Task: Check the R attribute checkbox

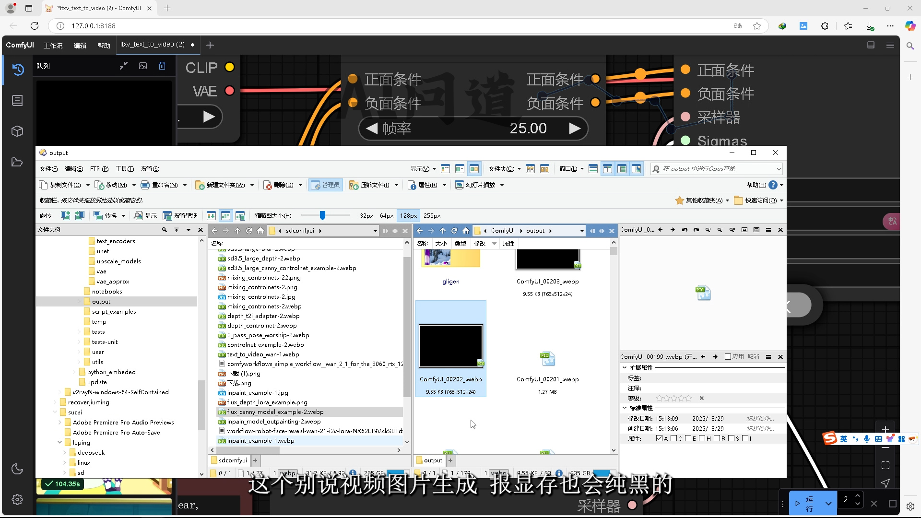Action: point(717,438)
